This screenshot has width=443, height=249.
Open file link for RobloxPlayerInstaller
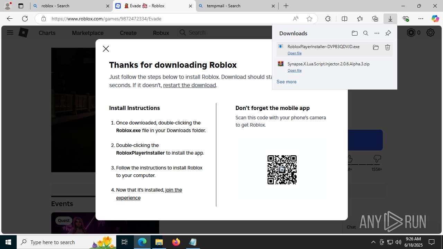(295, 53)
